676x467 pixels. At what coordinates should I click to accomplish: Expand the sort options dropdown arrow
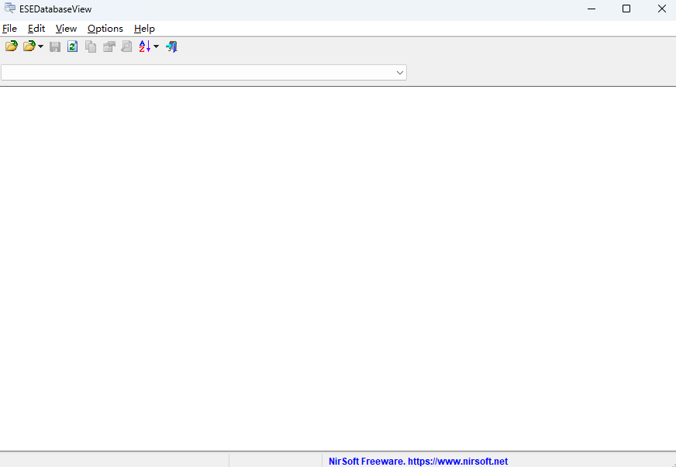pos(156,46)
